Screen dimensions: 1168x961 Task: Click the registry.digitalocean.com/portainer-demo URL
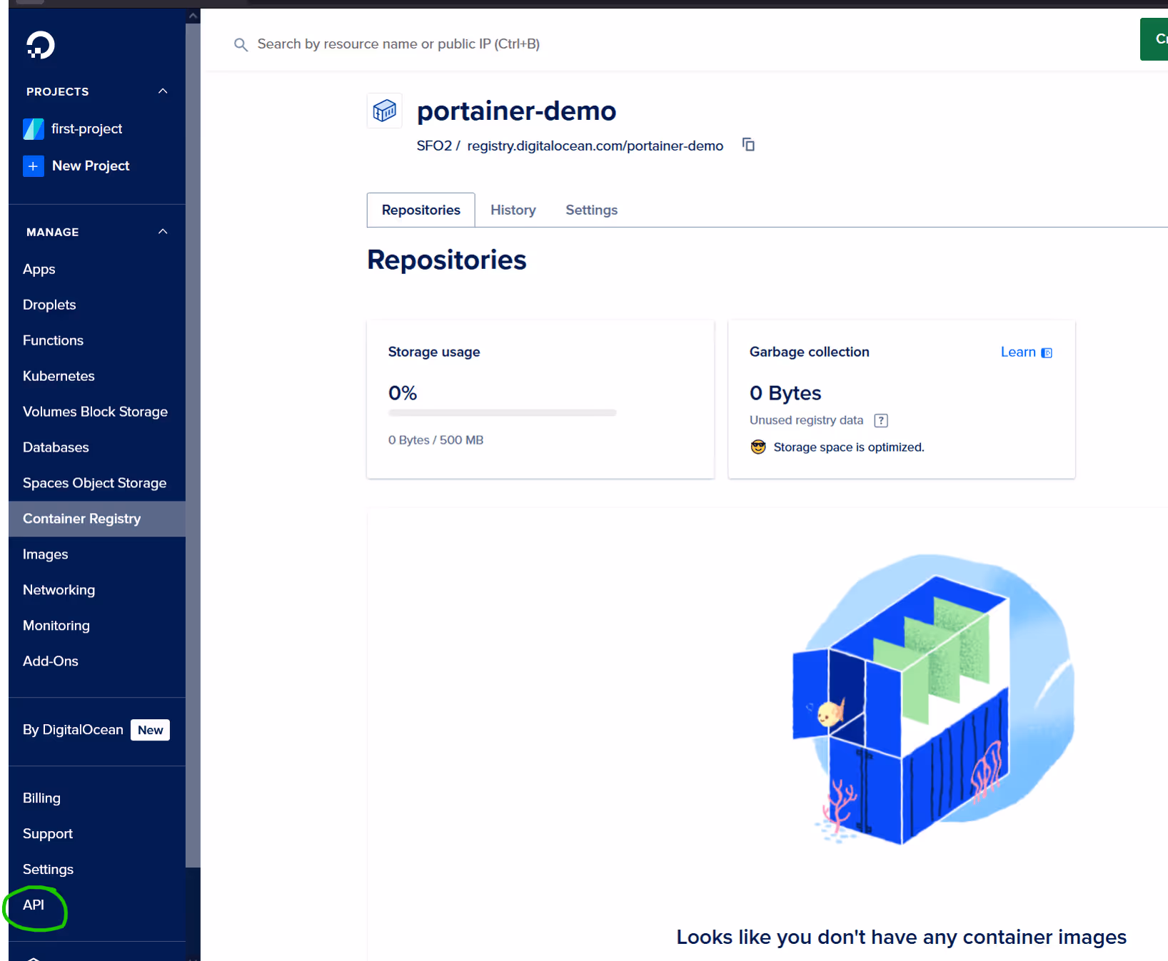pyautogui.click(x=595, y=146)
